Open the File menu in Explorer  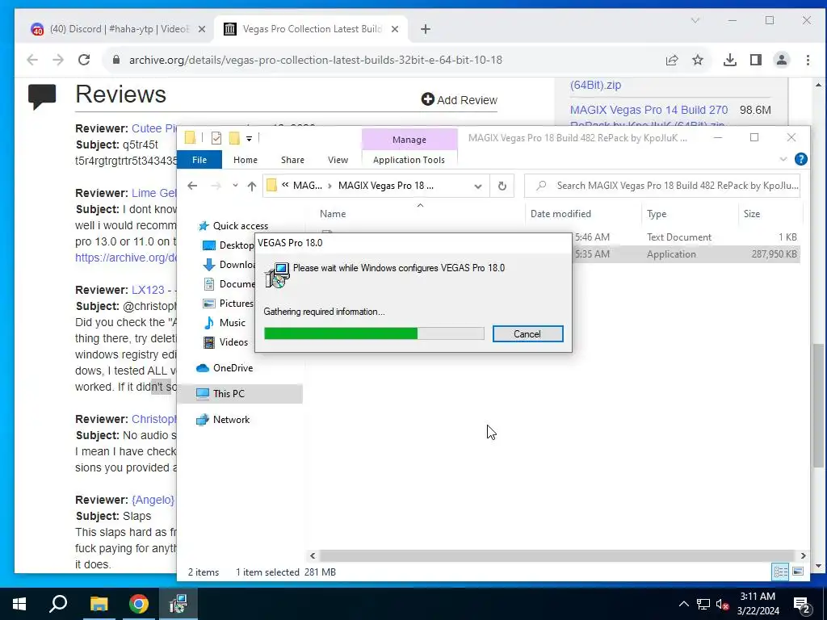(199, 160)
